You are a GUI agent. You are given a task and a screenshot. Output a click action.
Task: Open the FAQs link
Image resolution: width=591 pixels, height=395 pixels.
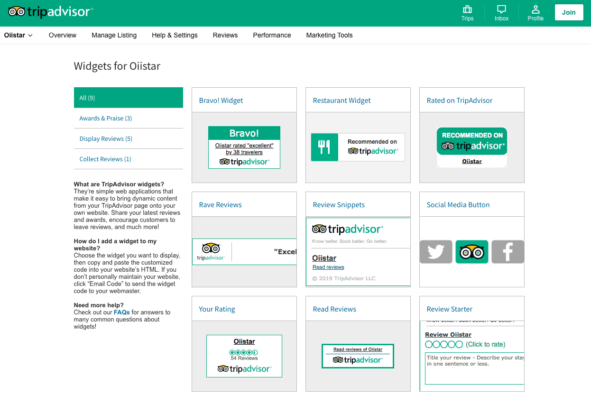[x=121, y=312]
